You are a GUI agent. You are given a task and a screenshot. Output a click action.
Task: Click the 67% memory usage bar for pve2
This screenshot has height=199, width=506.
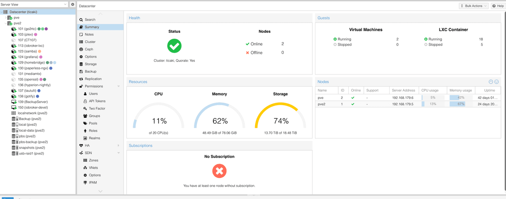[461, 104]
